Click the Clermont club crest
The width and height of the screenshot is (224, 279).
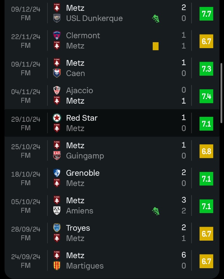[x=57, y=35]
